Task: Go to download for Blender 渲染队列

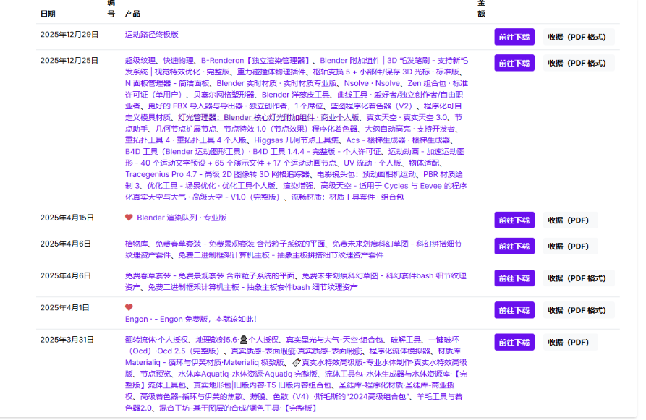Action: (514, 220)
